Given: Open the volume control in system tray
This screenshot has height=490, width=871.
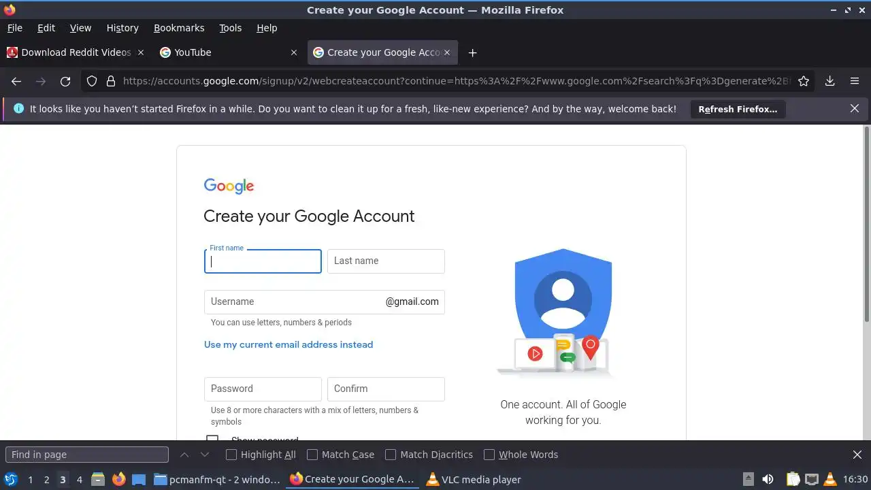Looking at the screenshot, I should (x=768, y=479).
